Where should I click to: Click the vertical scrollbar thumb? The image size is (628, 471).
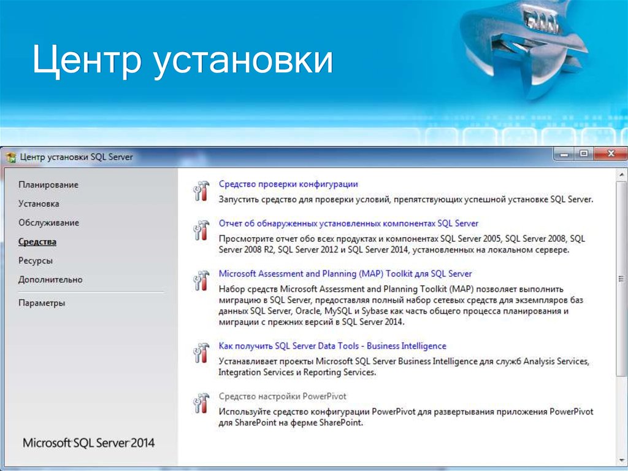click(621, 279)
